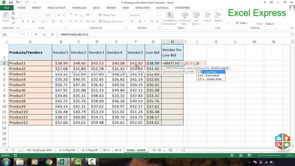
Task: Expand the formula bar
Action: tap(292, 35)
